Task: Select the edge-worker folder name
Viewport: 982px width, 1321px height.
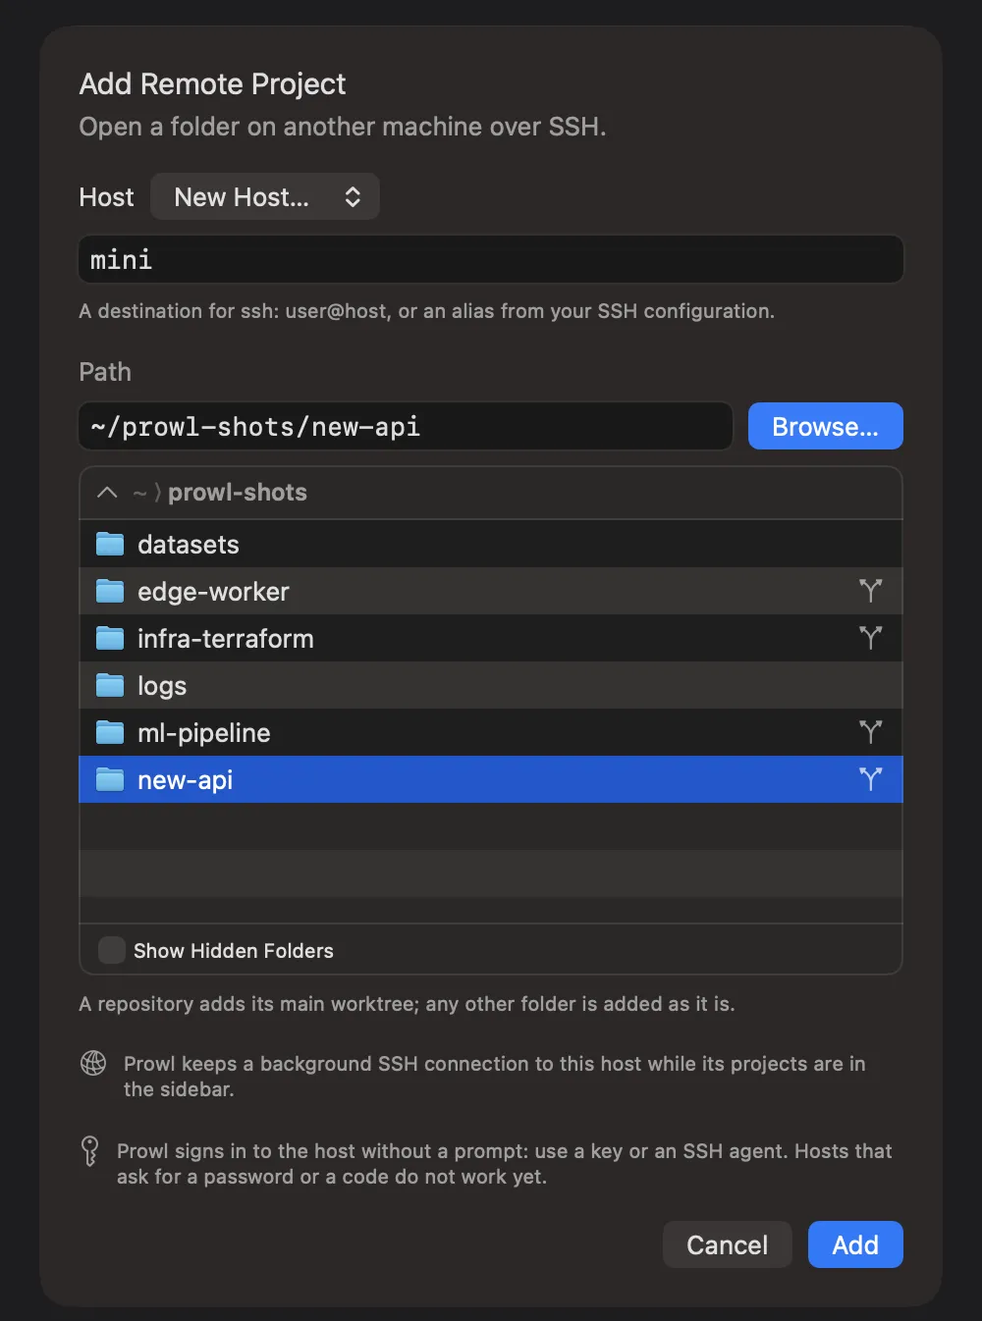Action: pos(213,592)
